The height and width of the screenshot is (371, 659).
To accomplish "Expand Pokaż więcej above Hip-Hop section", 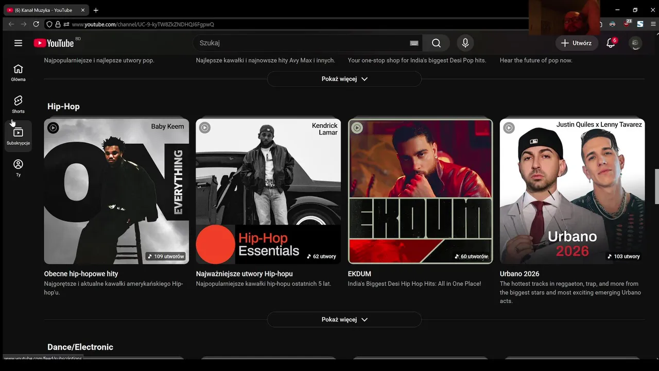I will [344, 79].
